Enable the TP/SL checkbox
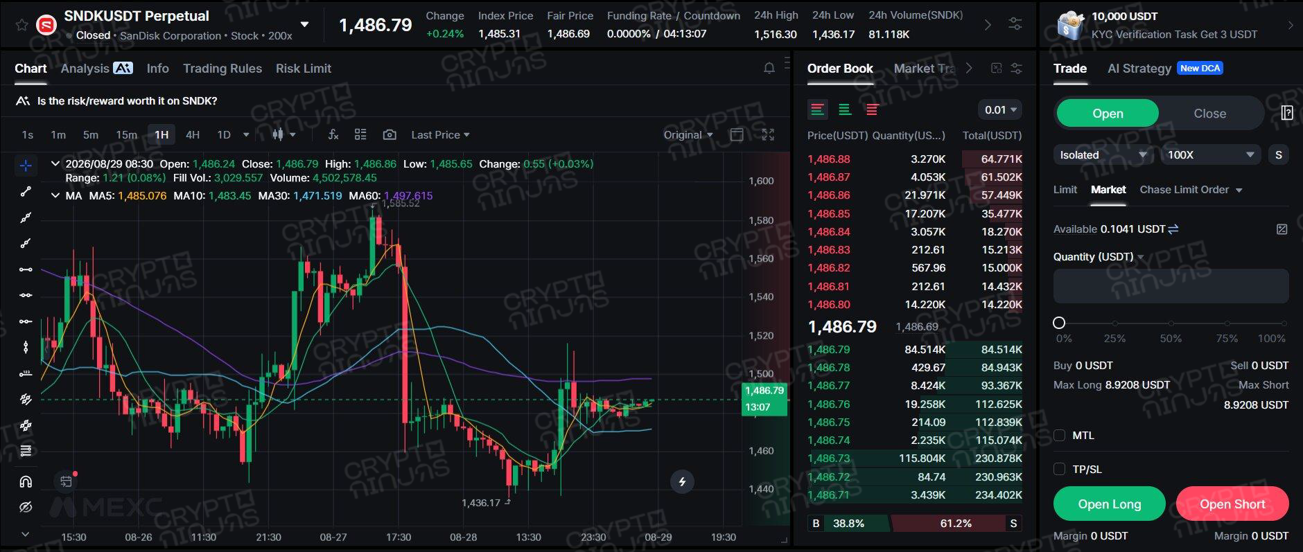 pyautogui.click(x=1059, y=469)
